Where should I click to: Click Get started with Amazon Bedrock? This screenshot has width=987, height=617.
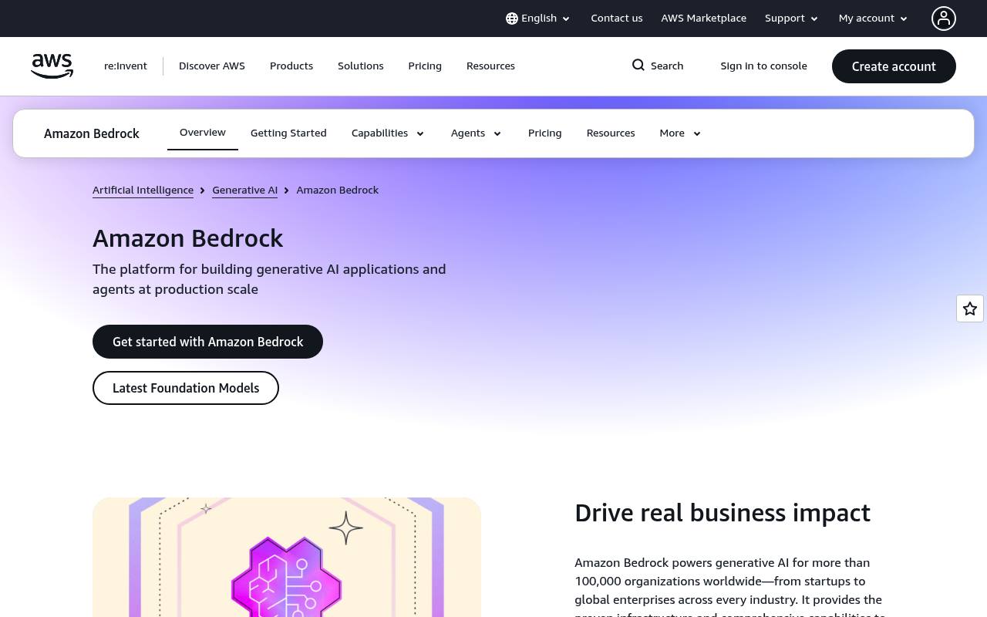point(207,342)
